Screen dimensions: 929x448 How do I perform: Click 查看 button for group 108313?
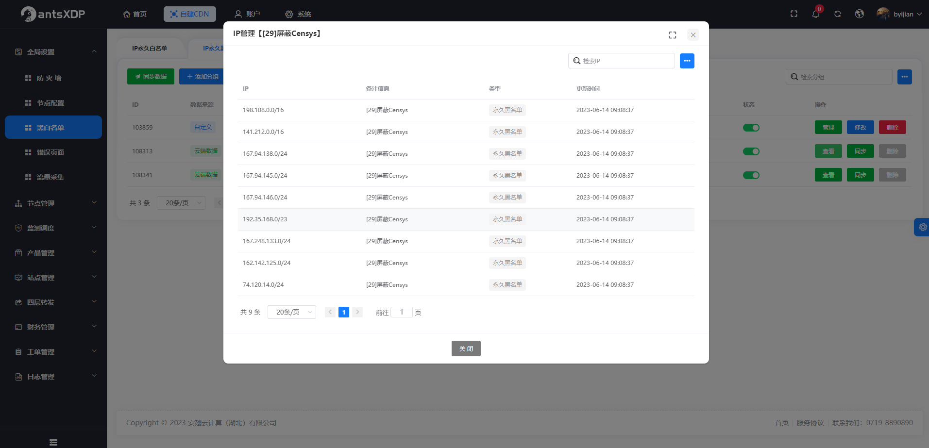[x=828, y=151]
